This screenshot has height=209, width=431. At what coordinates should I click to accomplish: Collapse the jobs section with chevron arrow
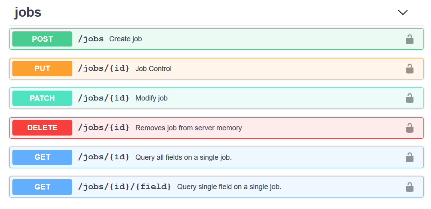click(403, 12)
